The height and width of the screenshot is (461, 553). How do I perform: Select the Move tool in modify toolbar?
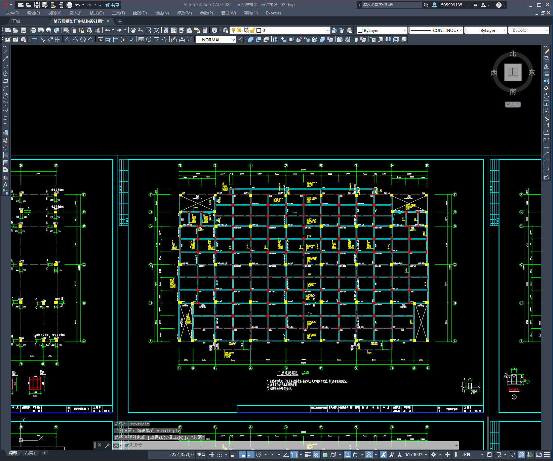pos(546,88)
